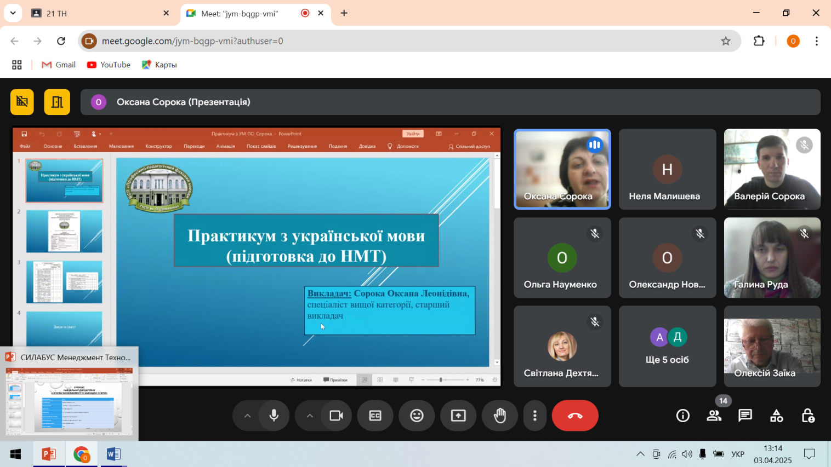The height and width of the screenshot is (467, 831).
Task: Open host controls lock icon
Action: point(807,416)
